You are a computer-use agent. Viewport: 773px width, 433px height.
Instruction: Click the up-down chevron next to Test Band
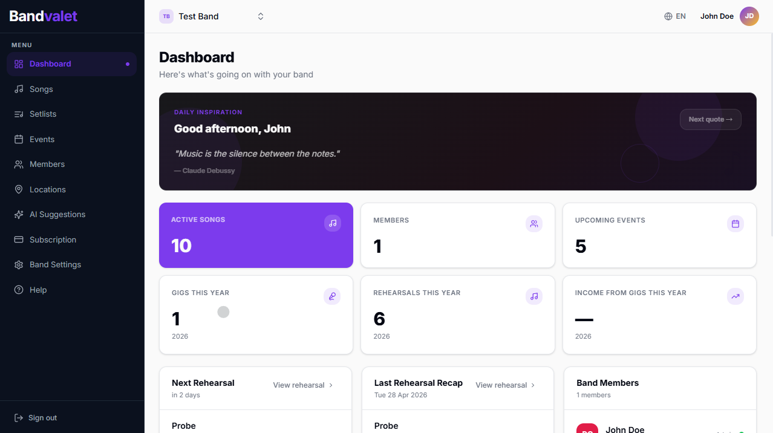coord(261,16)
